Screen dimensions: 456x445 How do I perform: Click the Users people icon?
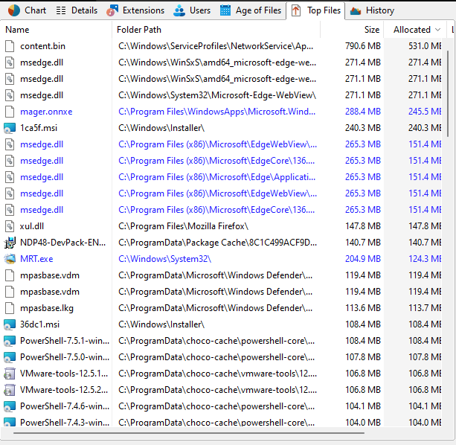pos(179,10)
